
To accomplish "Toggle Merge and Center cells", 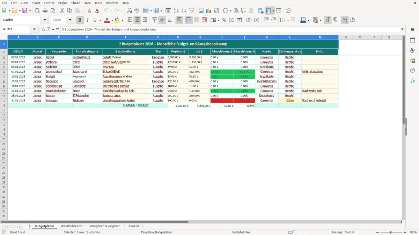I will (x=189, y=20).
